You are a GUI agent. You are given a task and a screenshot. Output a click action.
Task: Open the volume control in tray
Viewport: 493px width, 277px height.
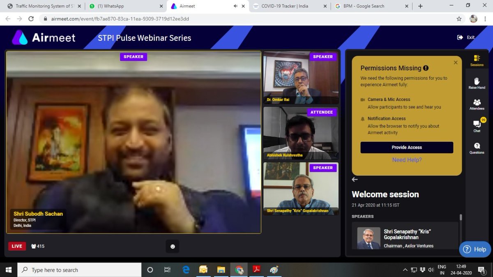click(431, 270)
